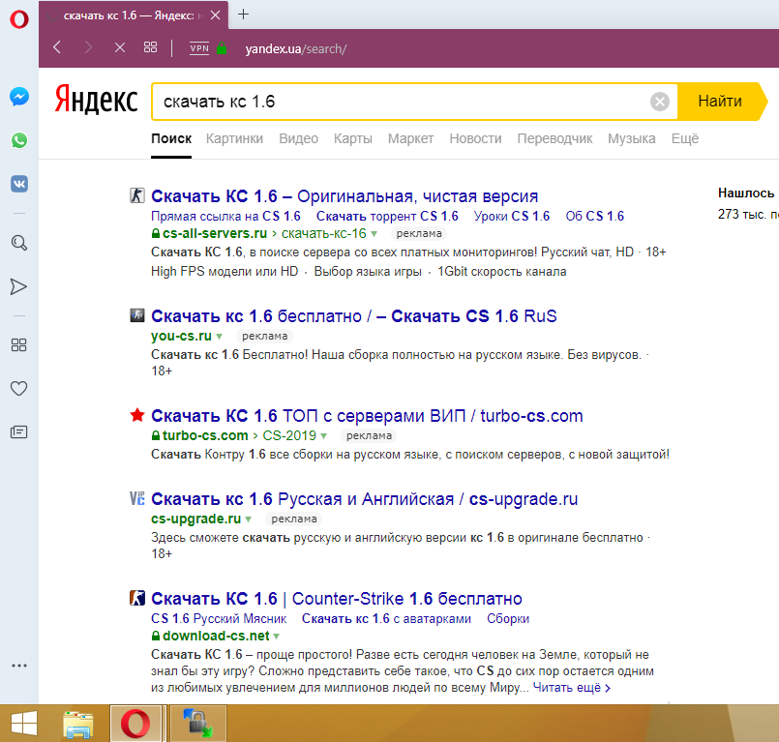779x742 pixels.
Task: Expand dropdown arrow next to CS-2019
Action: tap(324, 436)
